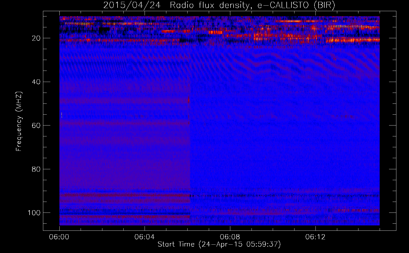Click the '06:04' time tick label
This screenshot has height=253, width=409.
[145, 237]
